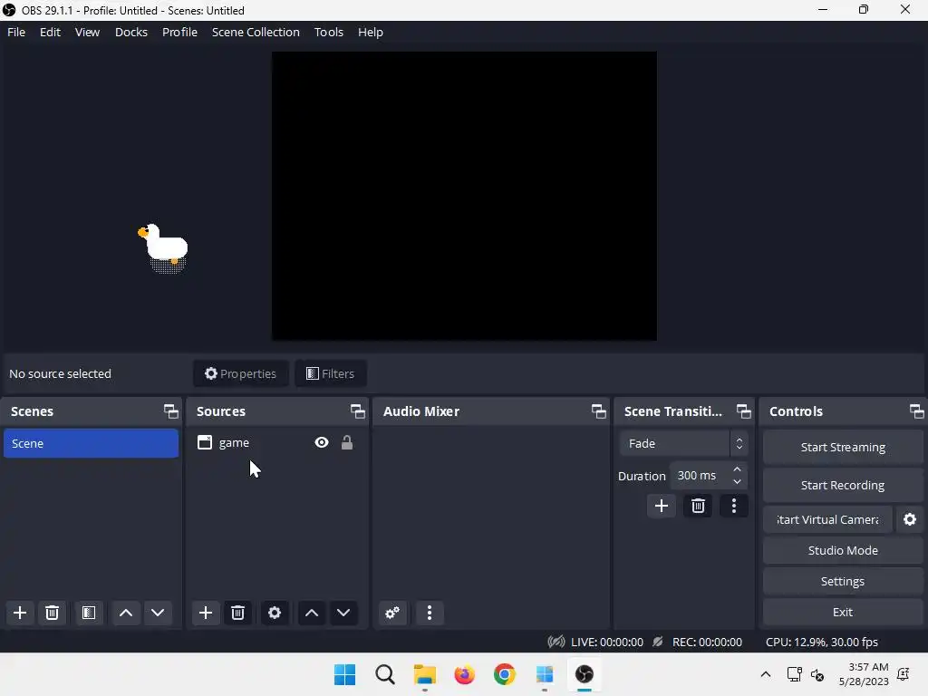Click the 300 ms duration field
928x696 pixels.
pos(701,475)
